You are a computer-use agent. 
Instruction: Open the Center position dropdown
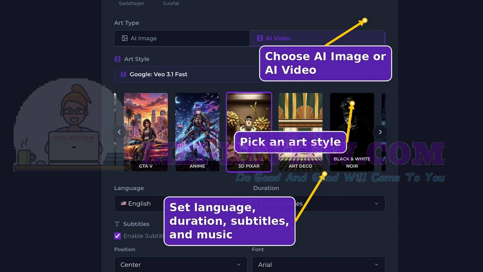(x=181, y=264)
